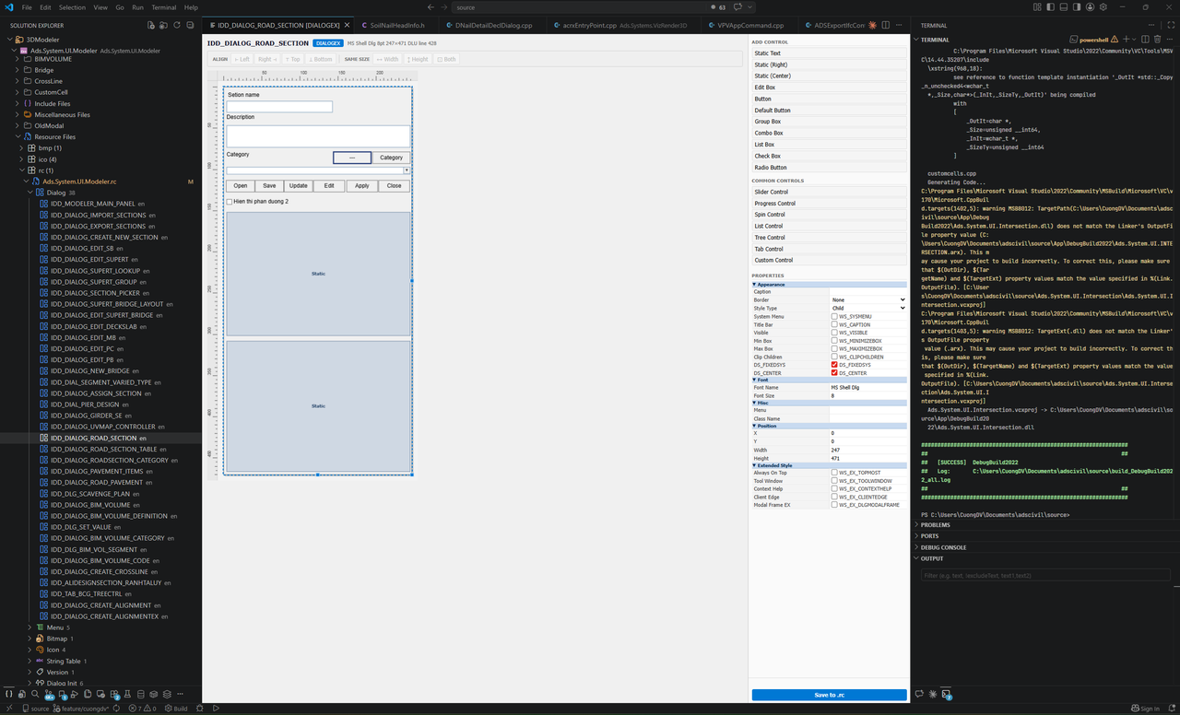Maximize the terminal panel icon

1171,25
